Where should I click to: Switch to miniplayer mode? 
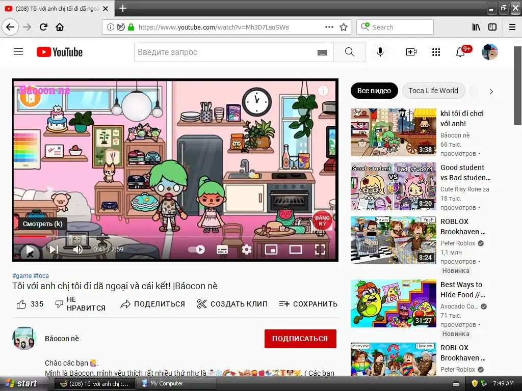(x=271, y=249)
